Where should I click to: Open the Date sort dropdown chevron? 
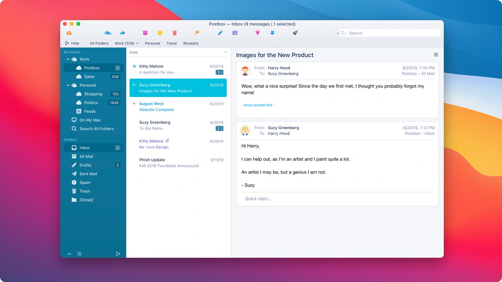[225, 52]
